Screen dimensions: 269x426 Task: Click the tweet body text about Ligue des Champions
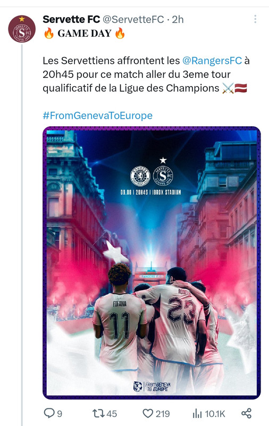click(146, 74)
